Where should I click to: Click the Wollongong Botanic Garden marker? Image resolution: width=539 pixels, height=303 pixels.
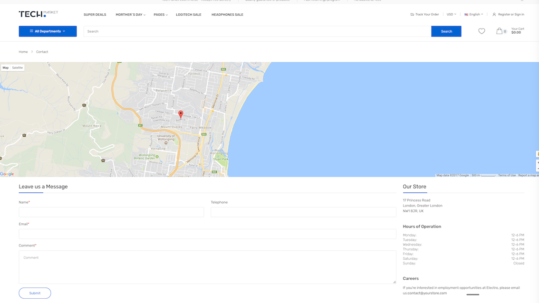point(157,157)
